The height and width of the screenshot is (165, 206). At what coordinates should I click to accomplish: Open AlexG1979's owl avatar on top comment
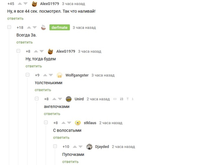pos(35,4)
